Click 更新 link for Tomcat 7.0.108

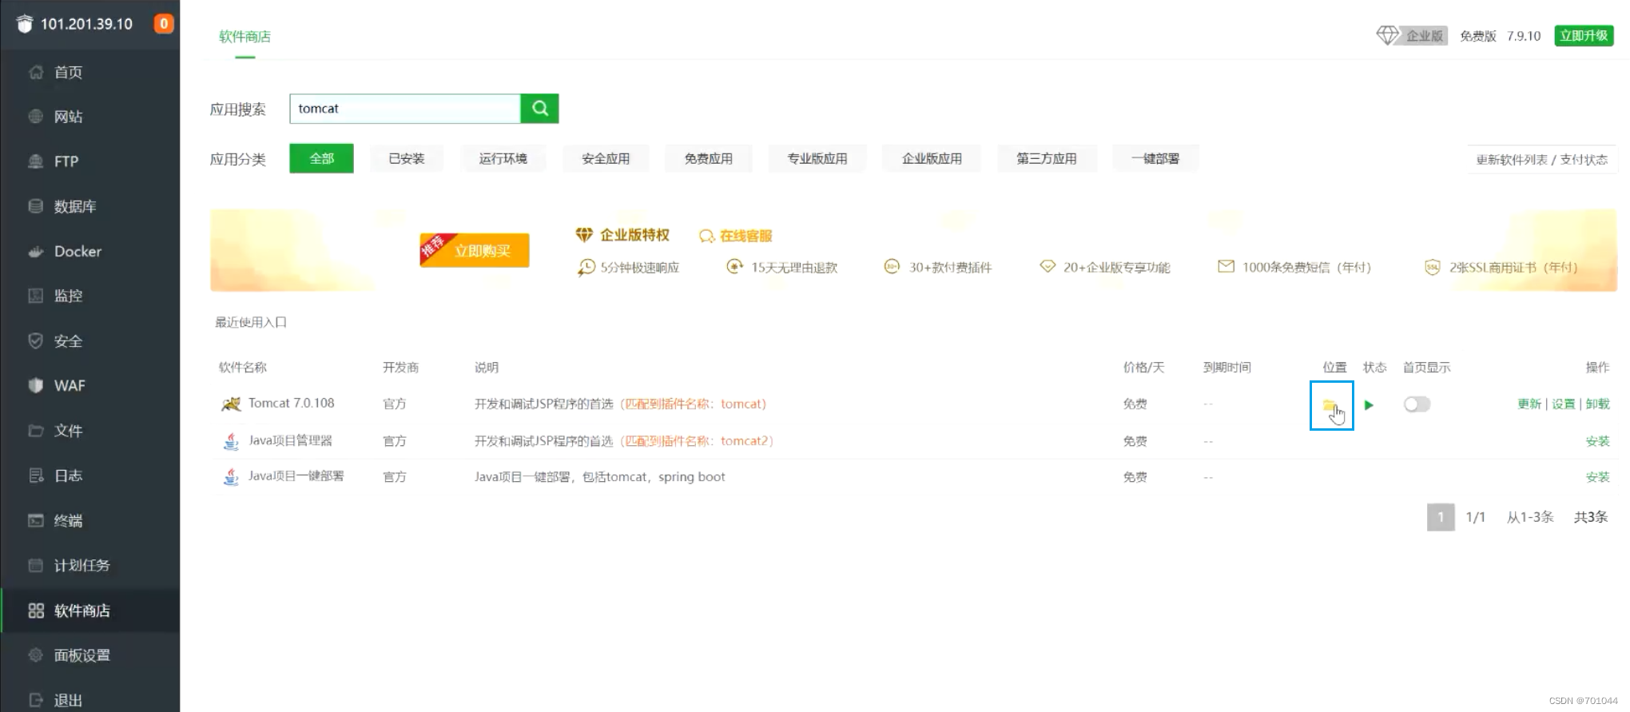1529,404
